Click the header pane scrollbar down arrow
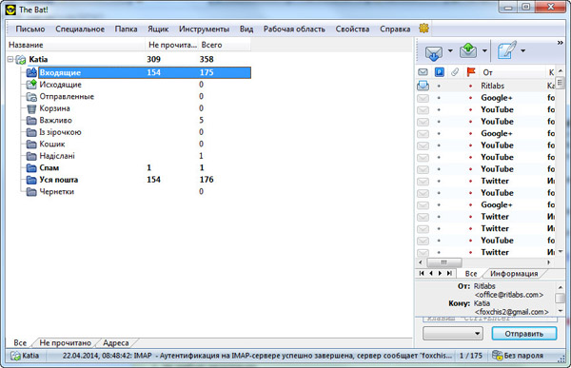 pos(561,311)
